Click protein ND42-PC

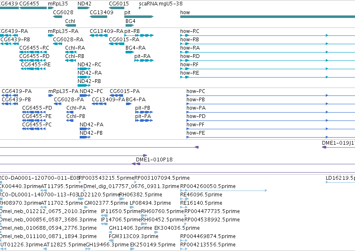[91, 91]
